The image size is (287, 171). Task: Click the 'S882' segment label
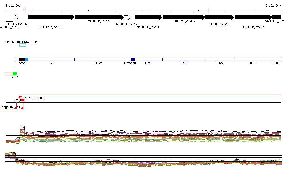click(x=15, y=77)
